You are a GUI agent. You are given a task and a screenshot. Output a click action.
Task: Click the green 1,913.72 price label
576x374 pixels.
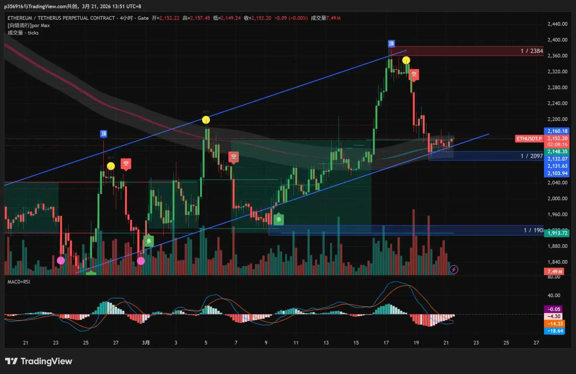(557, 233)
